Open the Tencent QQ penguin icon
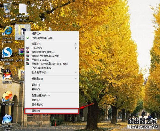Viewport: 160px width, 131px height. tap(7, 74)
